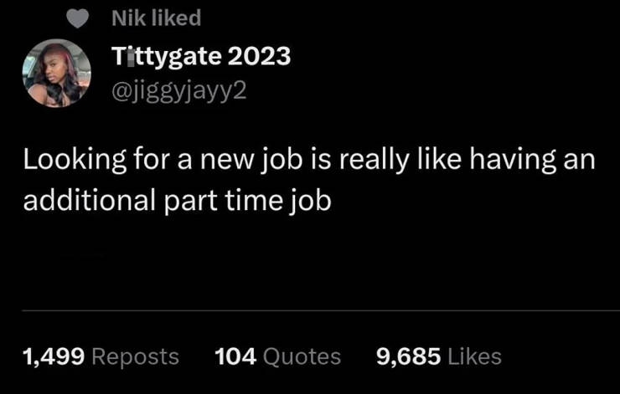This screenshot has height=394, width=620.
Task: Show the "Quotes" label list
Action: (x=302, y=356)
